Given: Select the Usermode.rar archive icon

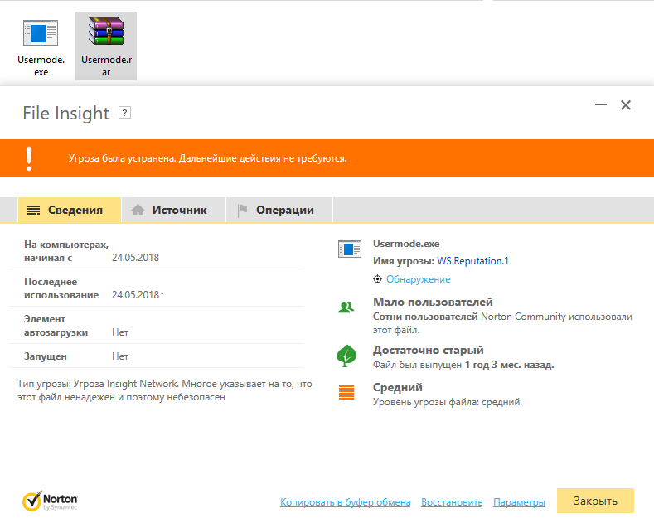Looking at the screenshot, I should click(x=106, y=31).
